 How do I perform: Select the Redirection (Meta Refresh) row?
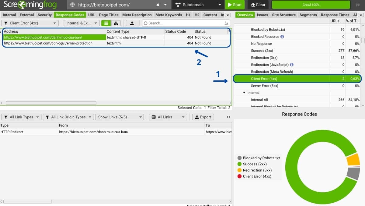click(x=297, y=71)
